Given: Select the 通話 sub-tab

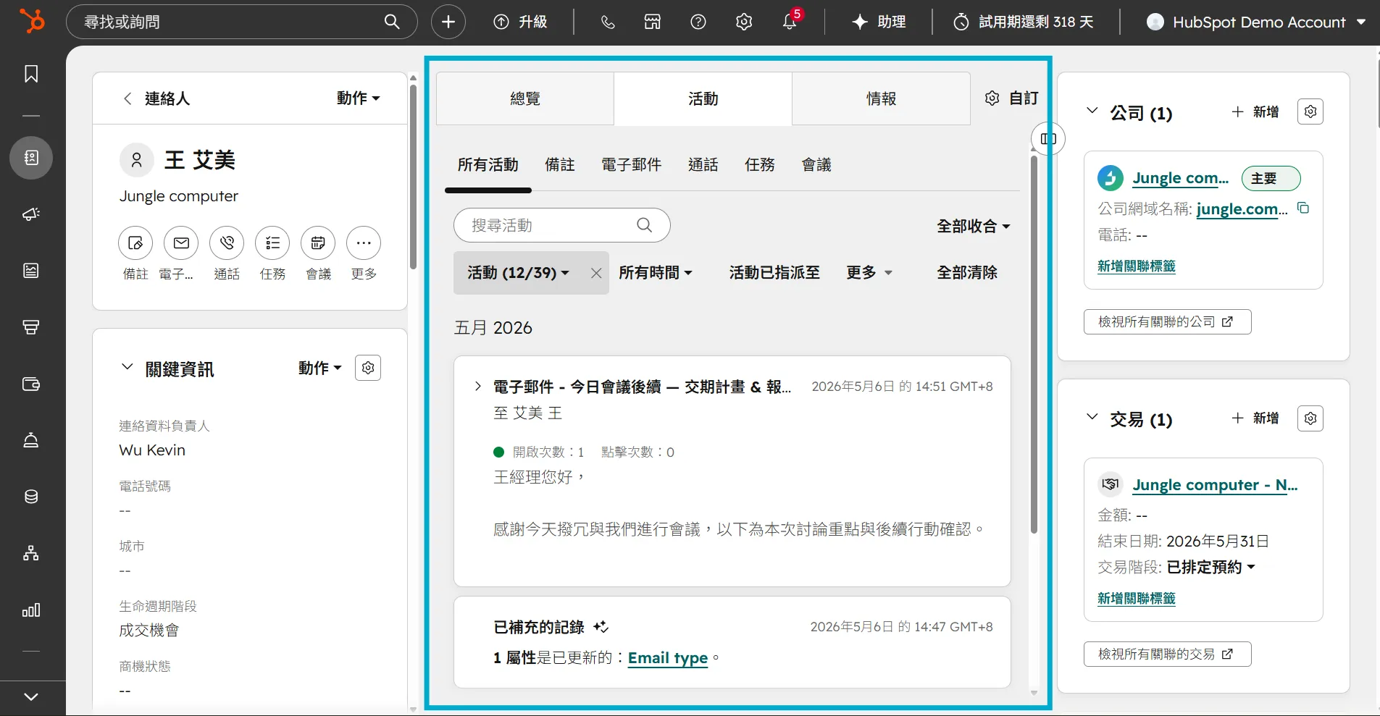Looking at the screenshot, I should [x=703, y=165].
